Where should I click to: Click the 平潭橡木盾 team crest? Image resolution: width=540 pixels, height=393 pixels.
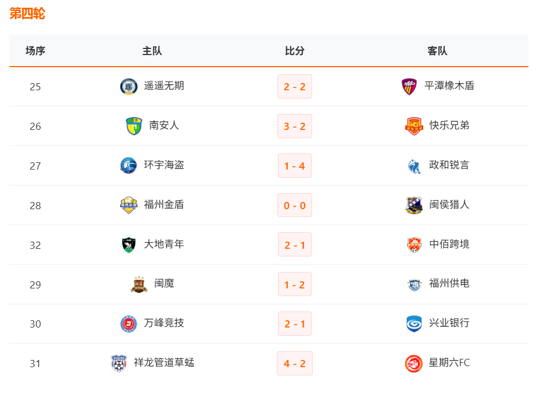point(409,86)
